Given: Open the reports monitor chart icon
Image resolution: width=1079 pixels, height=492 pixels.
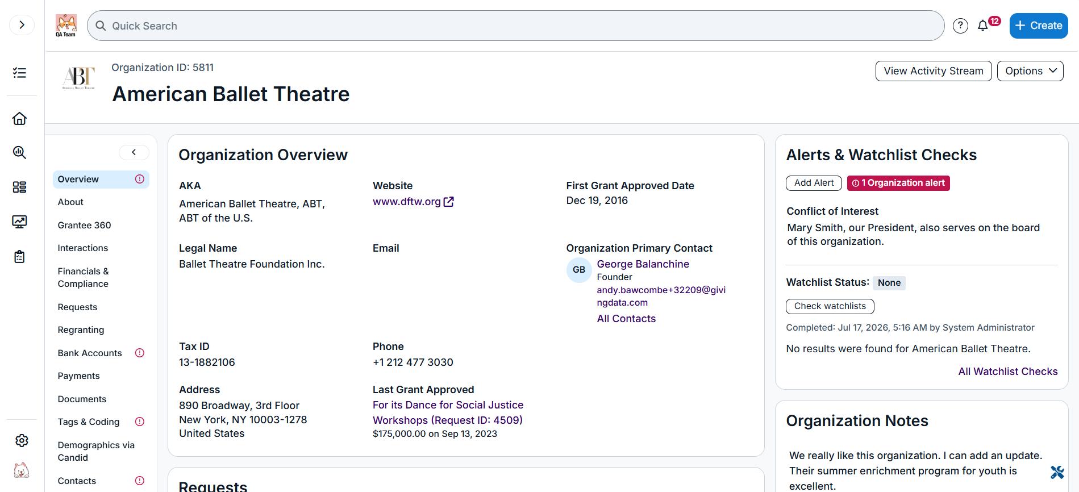Looking at the screenshot, I should [20, 222].
